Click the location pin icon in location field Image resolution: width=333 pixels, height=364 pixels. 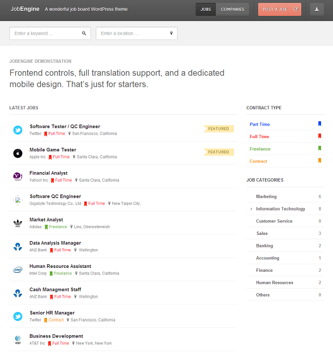point(172,33)
